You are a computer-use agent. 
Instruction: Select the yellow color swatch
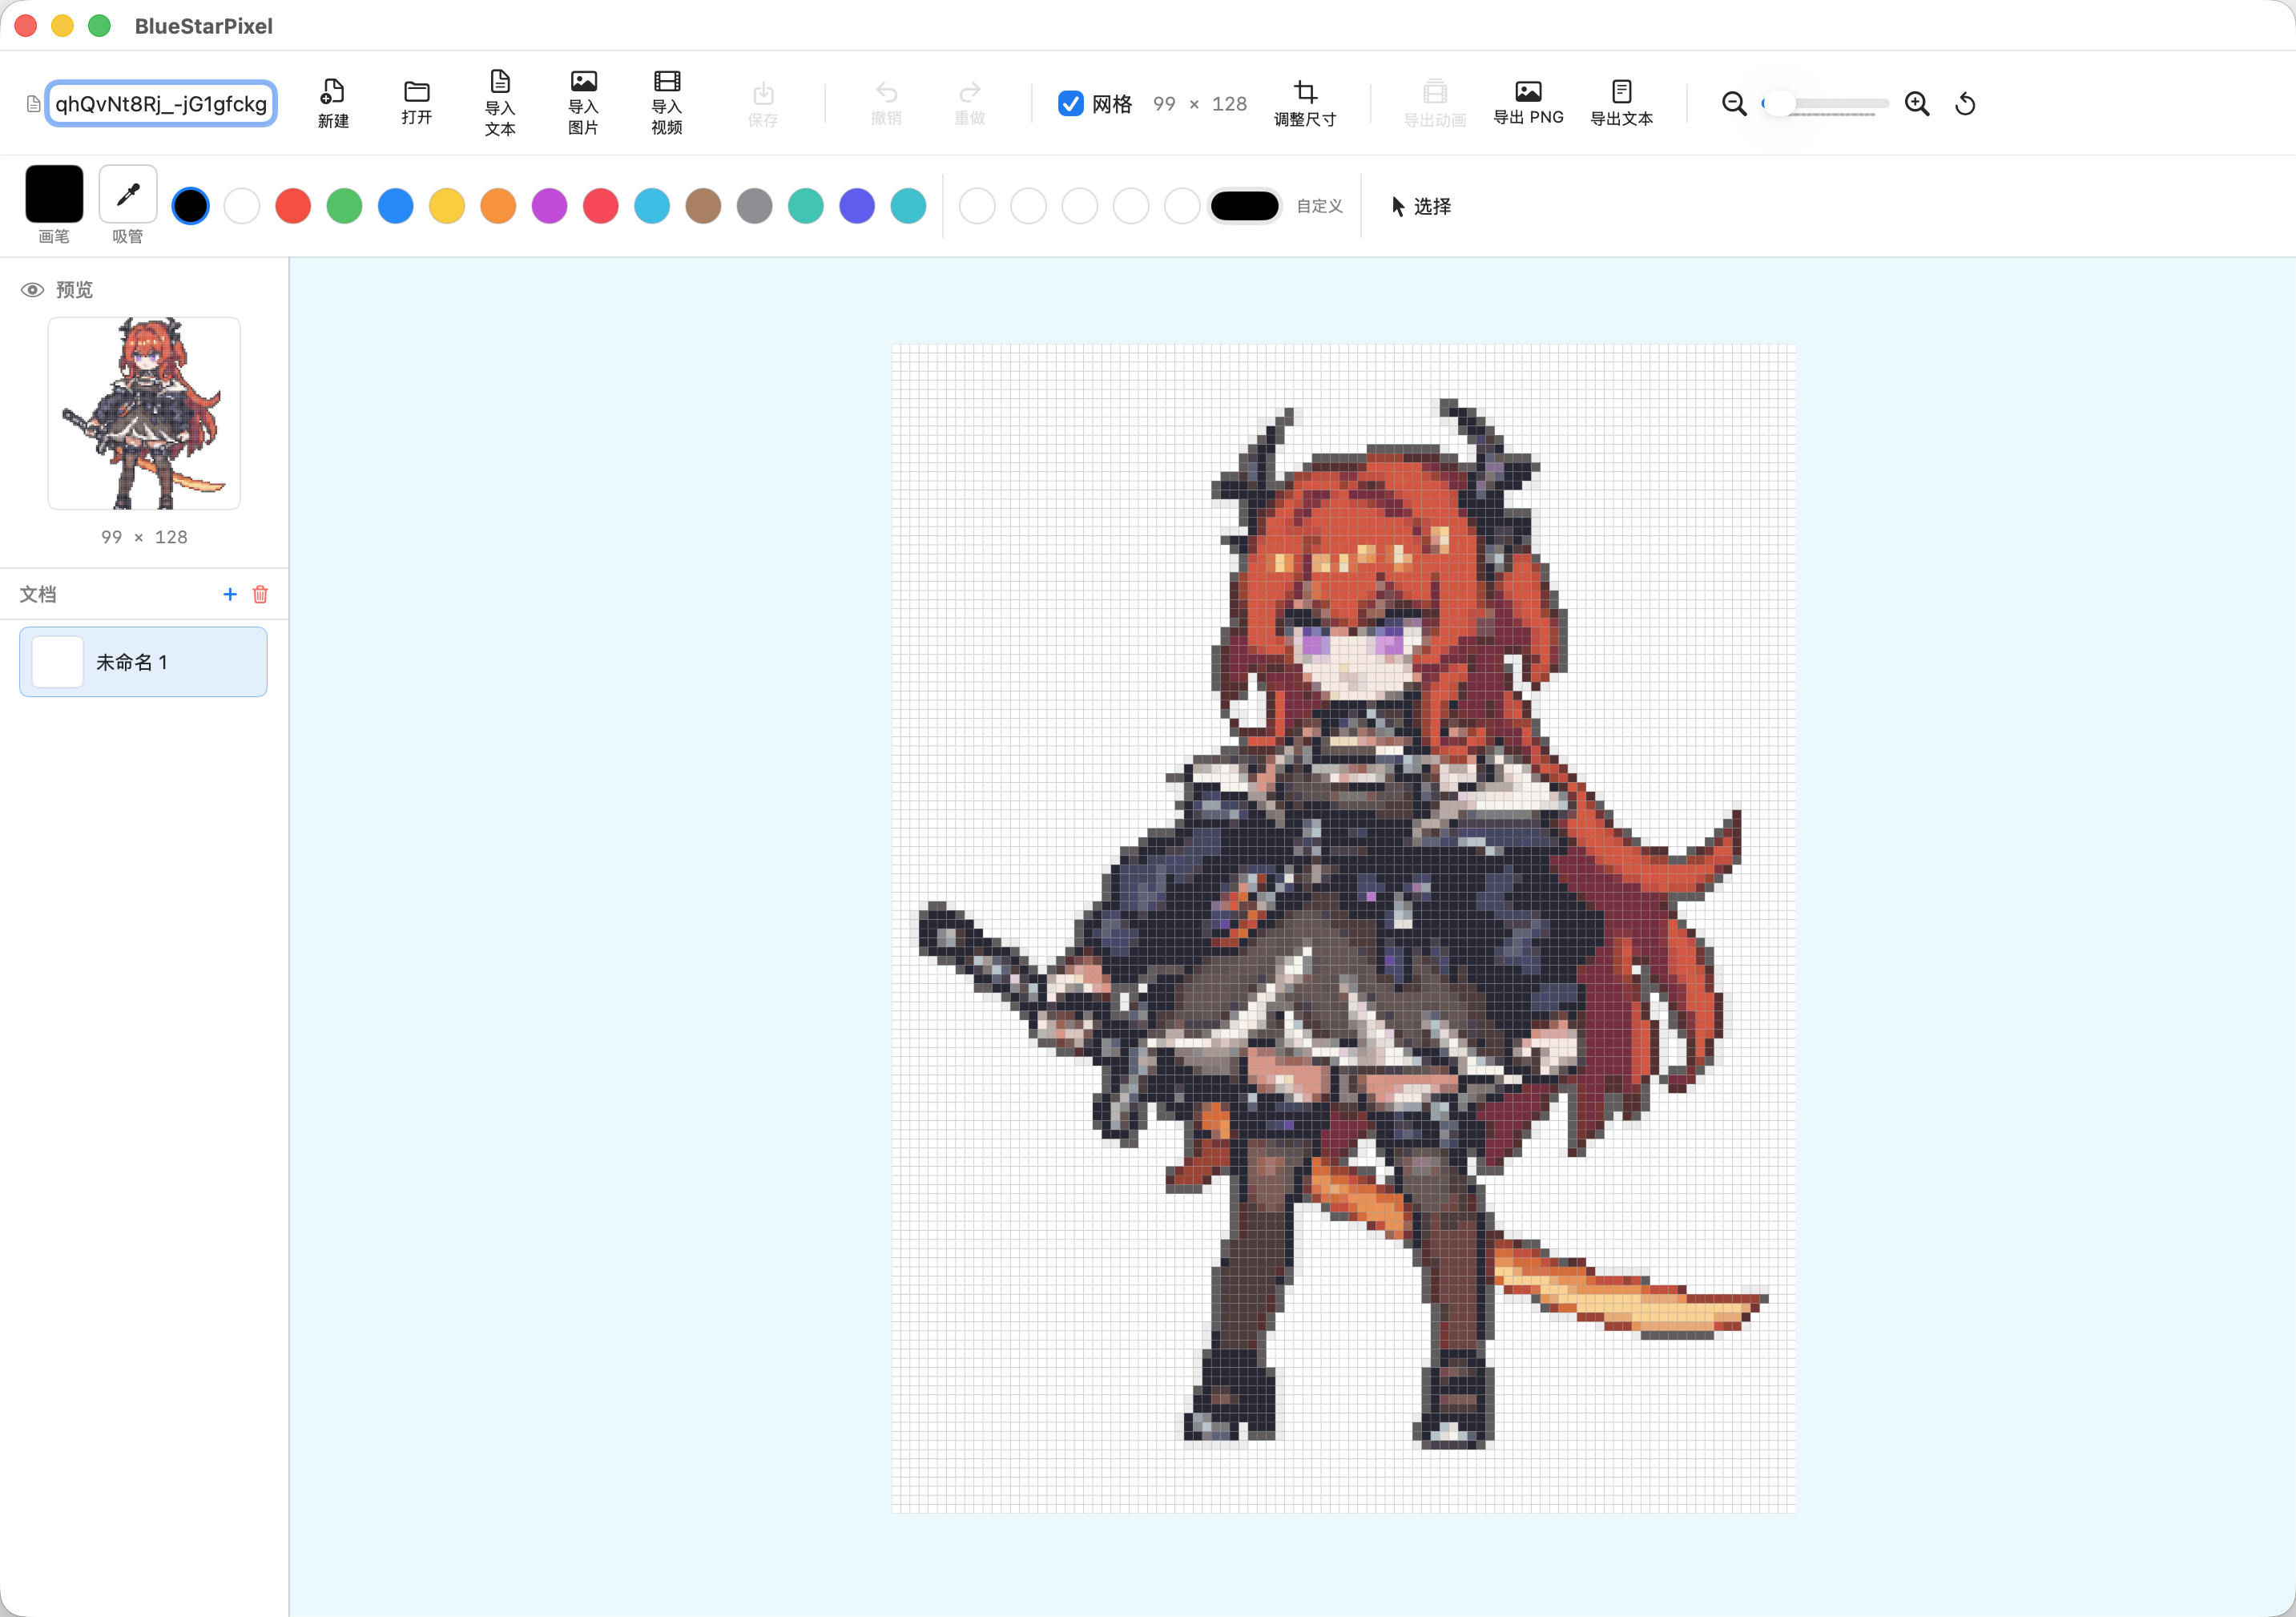pyautogui.click(x=447, y=206)
